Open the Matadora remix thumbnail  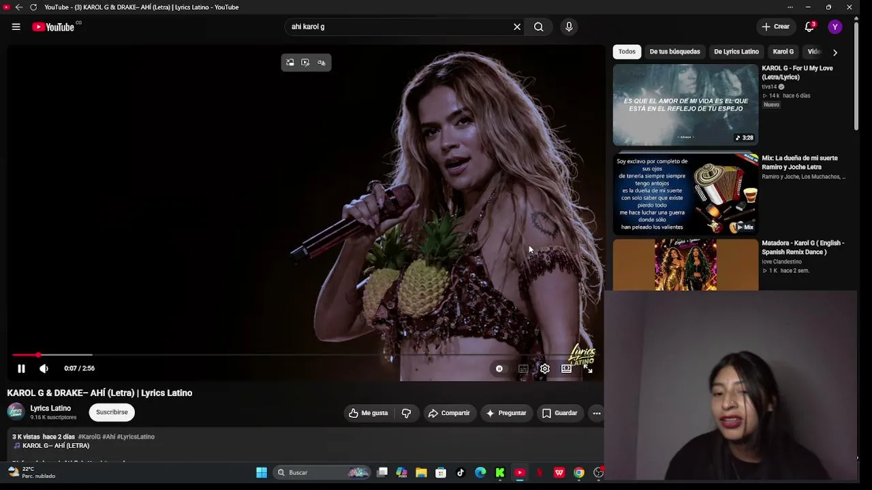[685, 265]
